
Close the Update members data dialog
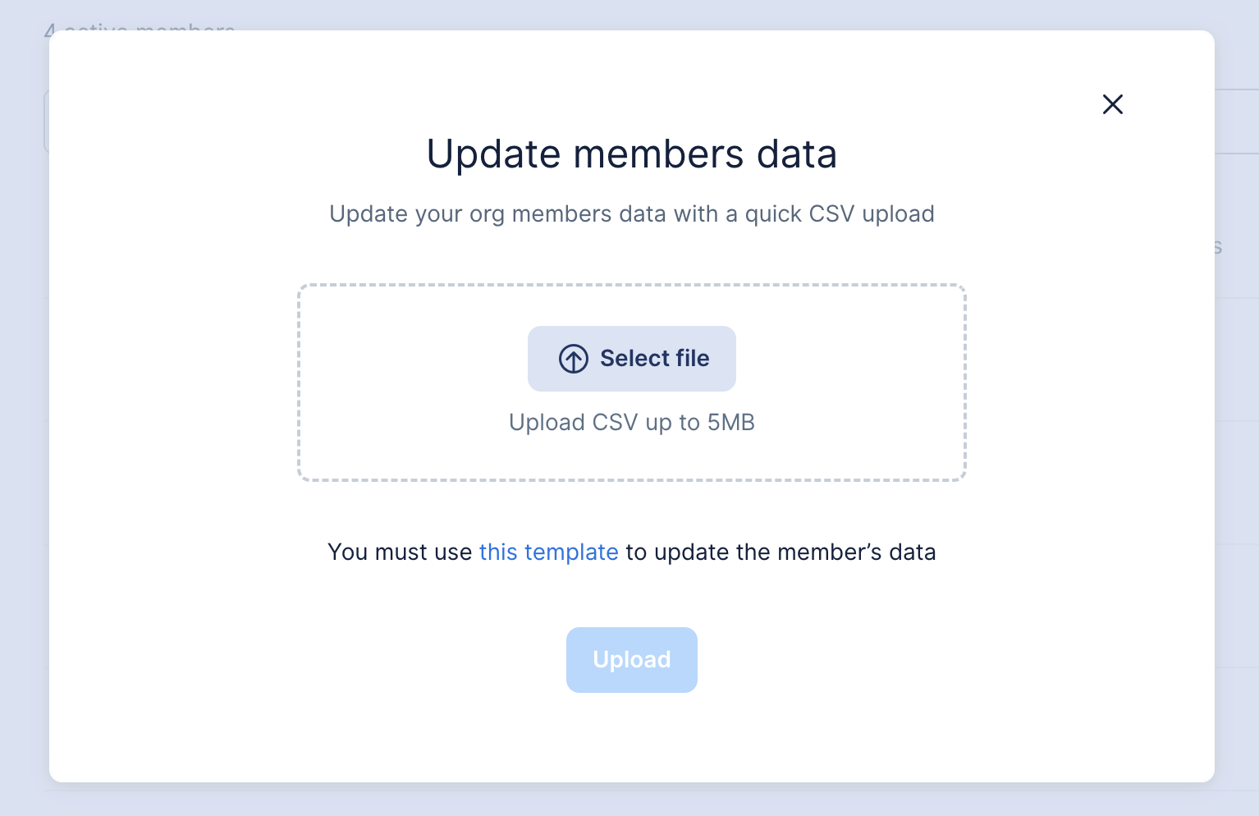point(1112,104)
